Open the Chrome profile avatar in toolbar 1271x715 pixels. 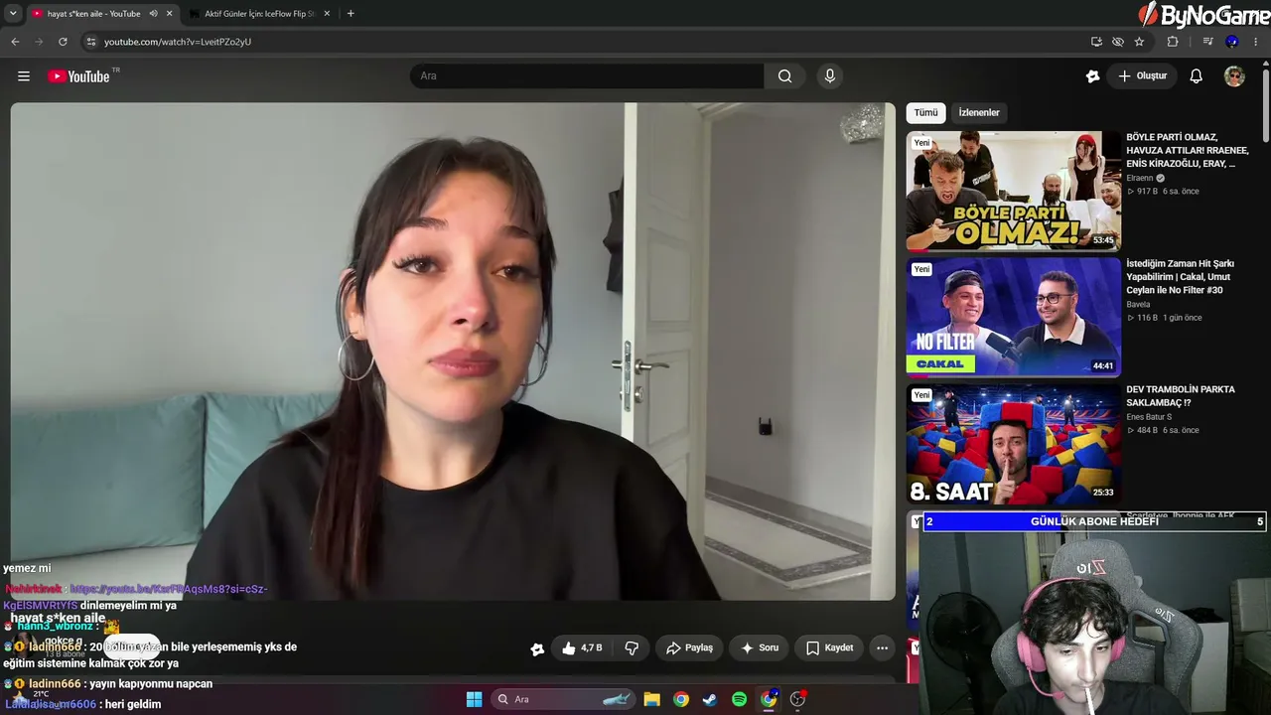tap(1232, 42)
